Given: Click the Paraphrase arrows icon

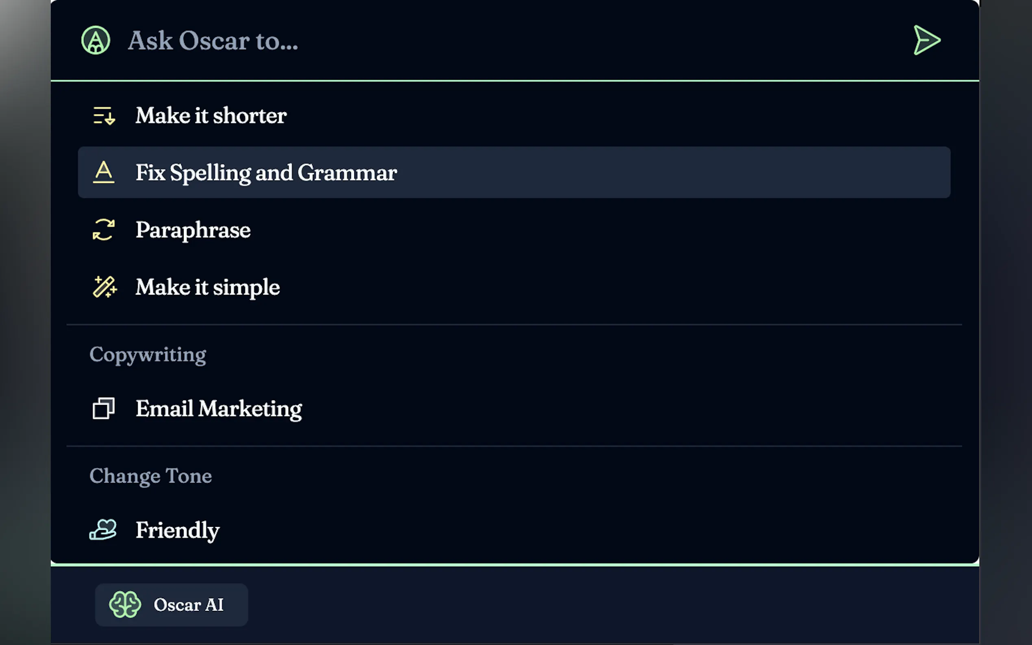Looking at the screenshot, I should point(104,229).
